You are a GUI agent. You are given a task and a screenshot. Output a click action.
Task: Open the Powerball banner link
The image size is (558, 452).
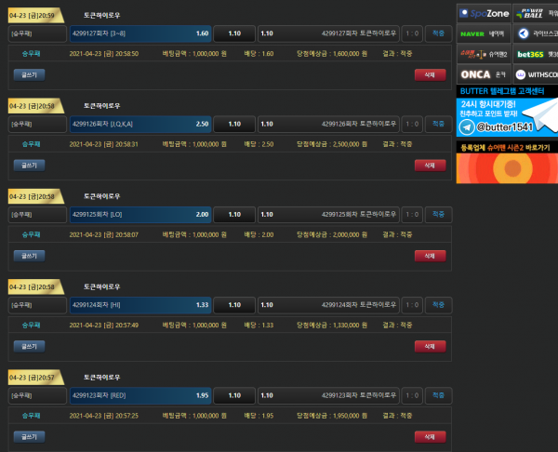coord(535,14)
